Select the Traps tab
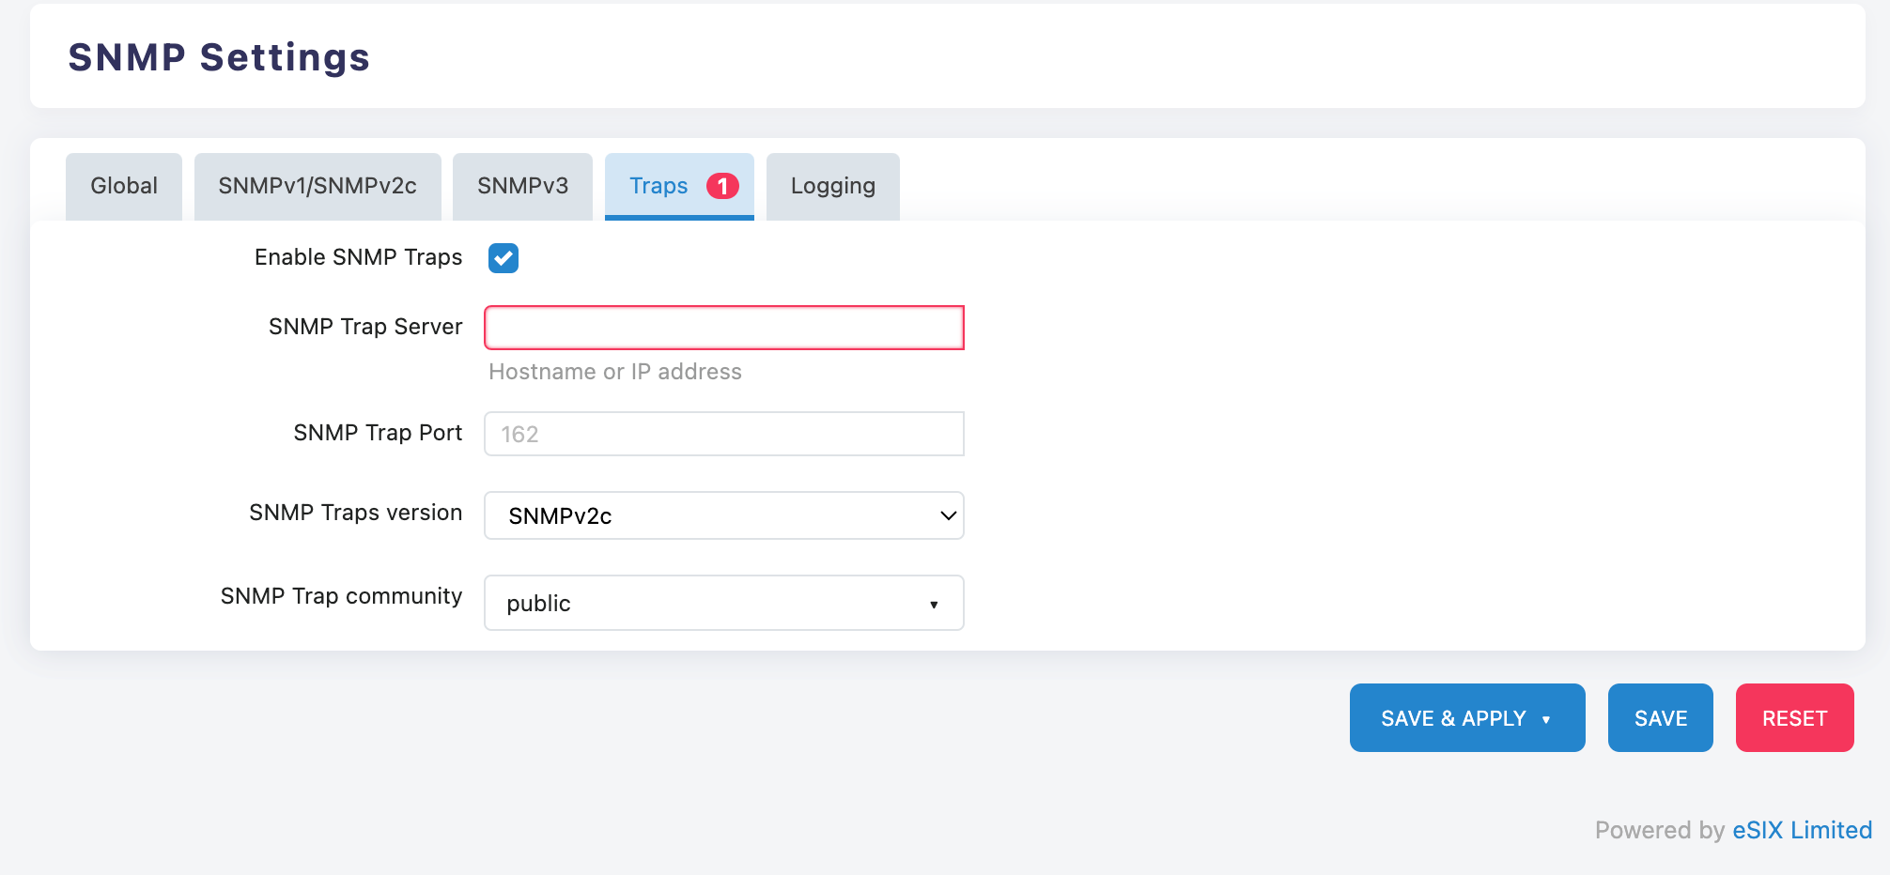This screenshot has width=1890, height=875. (x=658, y=186)
